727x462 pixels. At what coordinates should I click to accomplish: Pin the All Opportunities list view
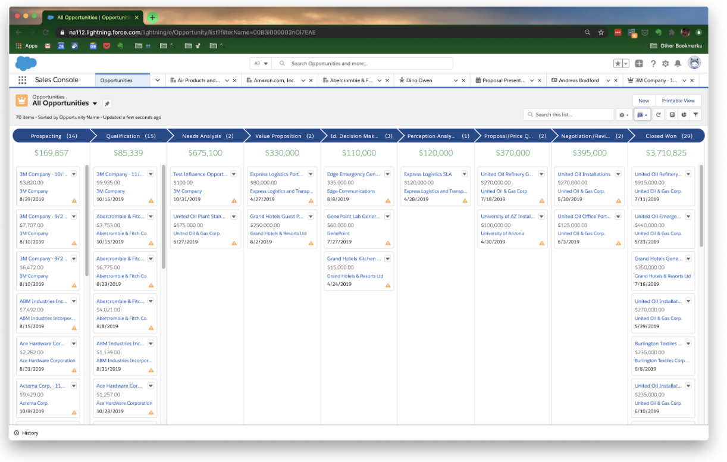click(x=107, y=104)
